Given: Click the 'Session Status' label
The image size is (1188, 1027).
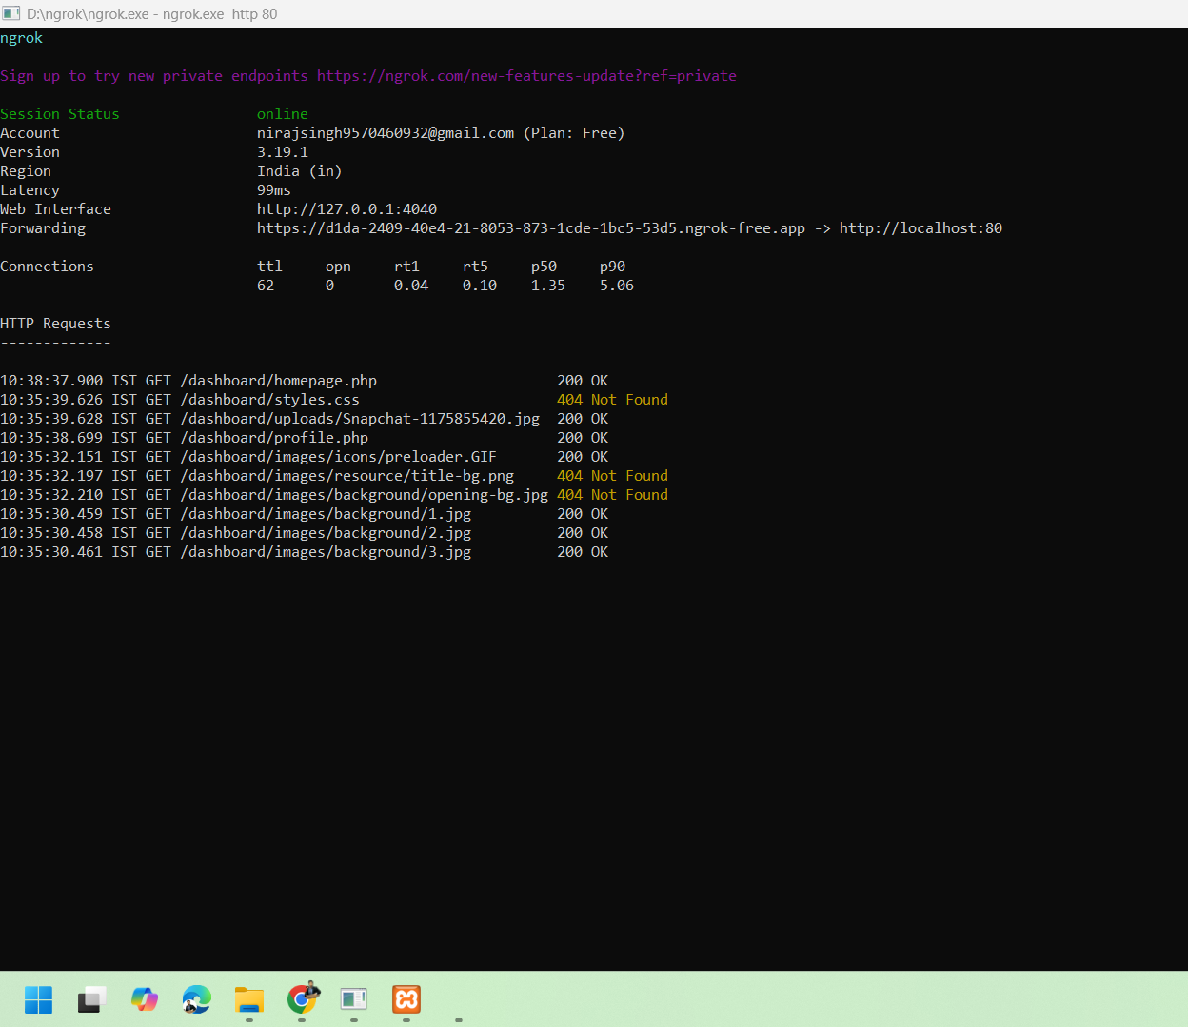Looking at the screenshot, I should point(60,114).
